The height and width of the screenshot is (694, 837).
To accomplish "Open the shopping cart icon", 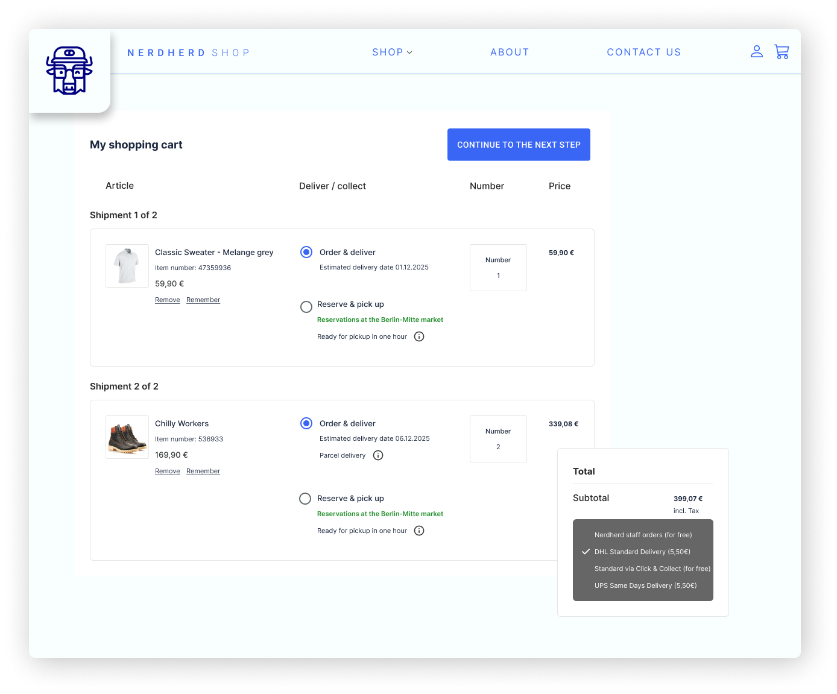I will (x=782, y=52).
